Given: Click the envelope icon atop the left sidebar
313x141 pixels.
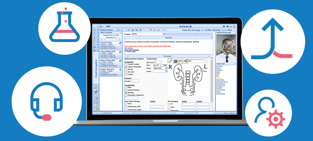Looking at the screenshot, I should 94,30.
